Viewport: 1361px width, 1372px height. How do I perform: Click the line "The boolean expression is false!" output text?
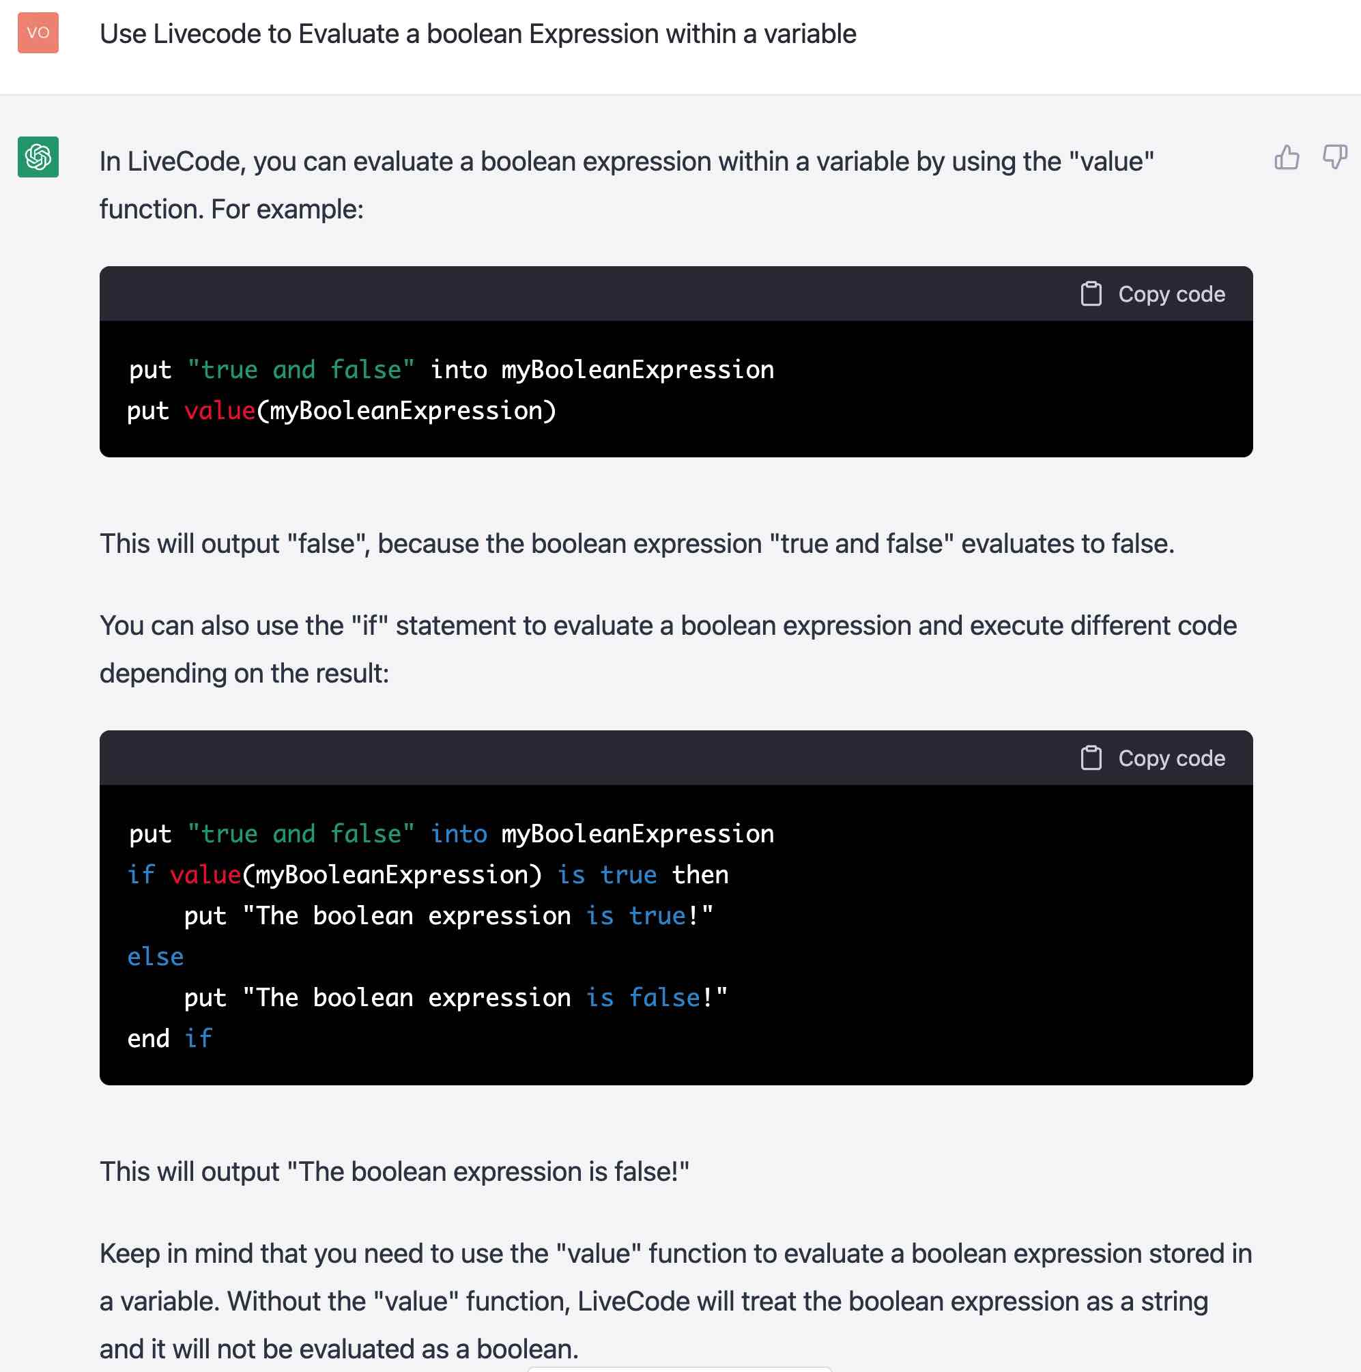point(394,1171)
